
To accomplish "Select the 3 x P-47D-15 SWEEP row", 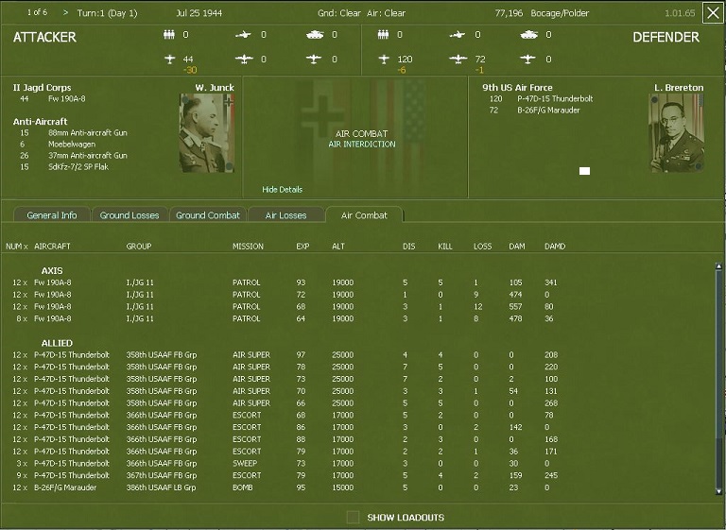I will pyautogui.click(x=285, y=463).
